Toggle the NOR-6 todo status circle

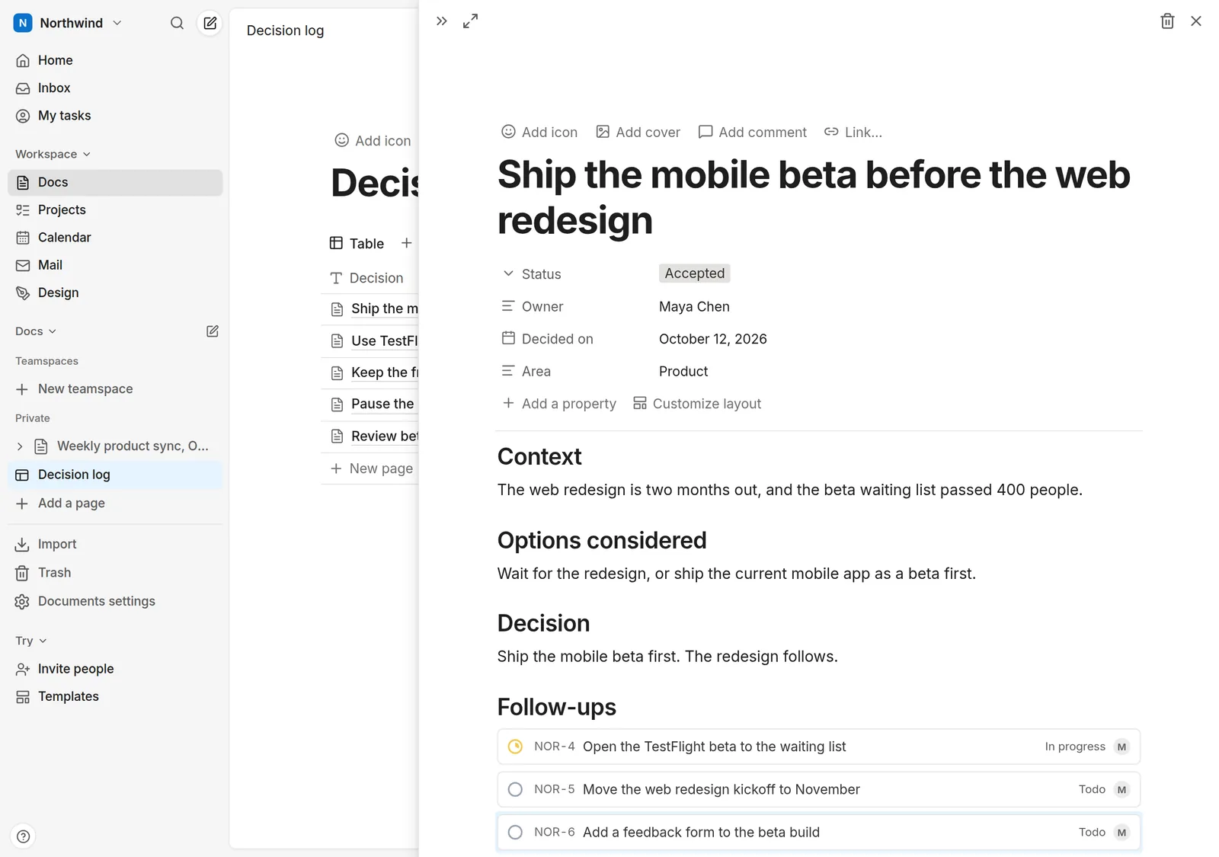515,832
